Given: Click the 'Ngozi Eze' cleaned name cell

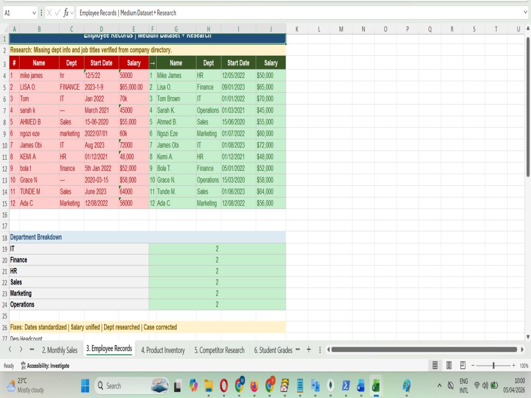Looking at the screenshot, I should click(x=176, y=133).
